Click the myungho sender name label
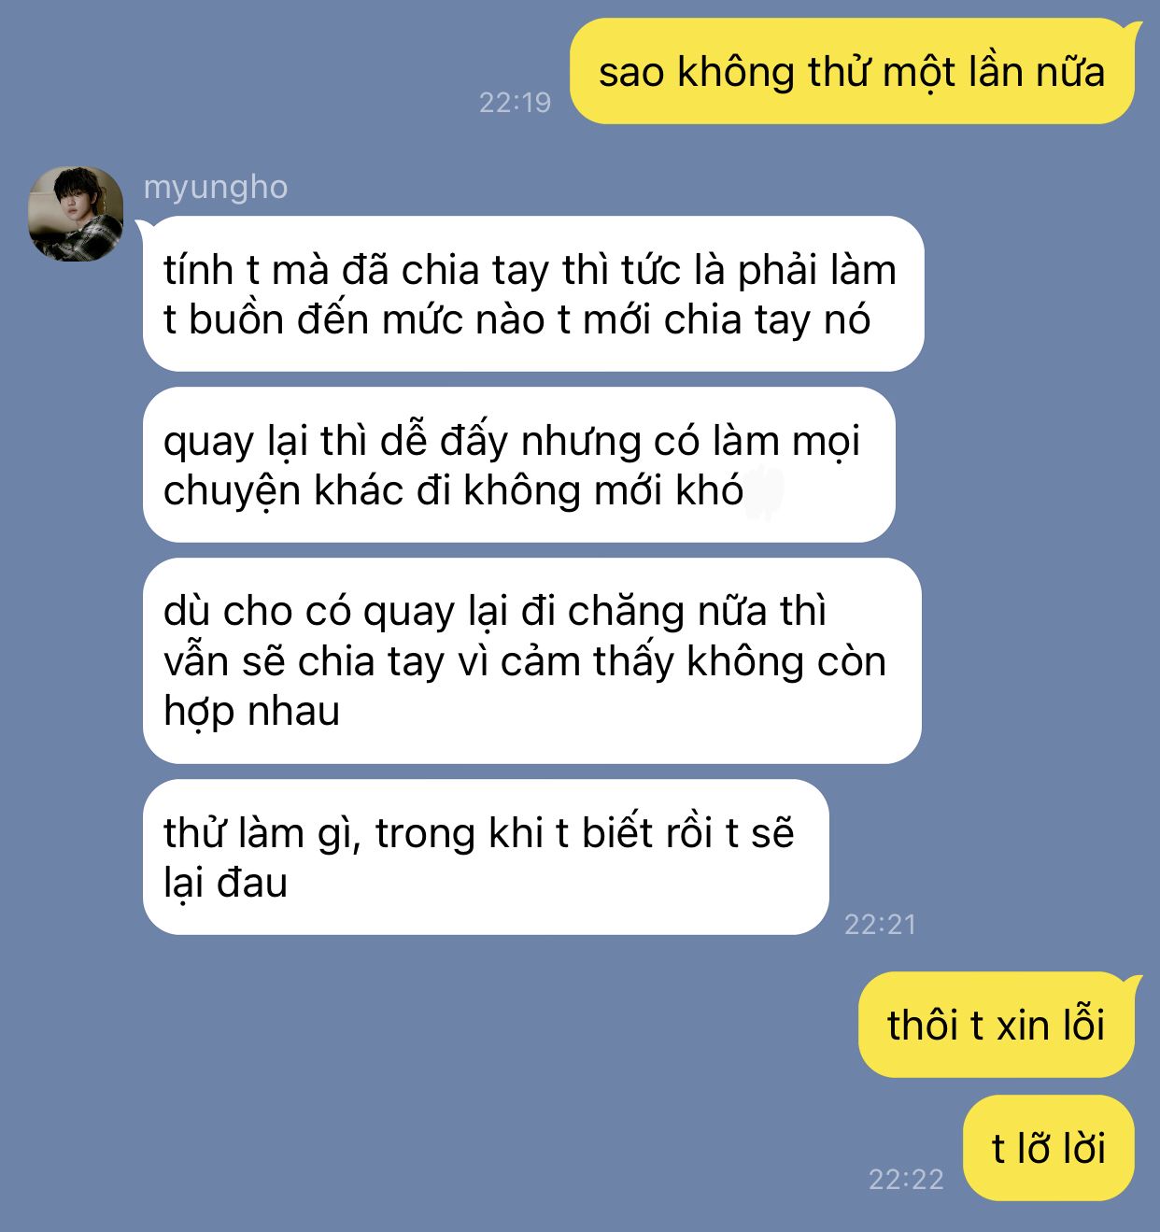The image size is (1160, 1232). pos(215,187)
